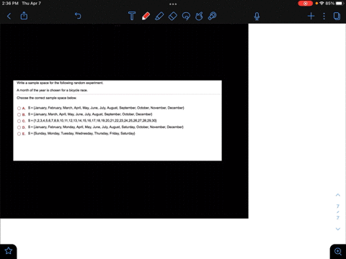Screen dimensions: 346x259
Task: Select the Shapes tool
Action: 199,16
